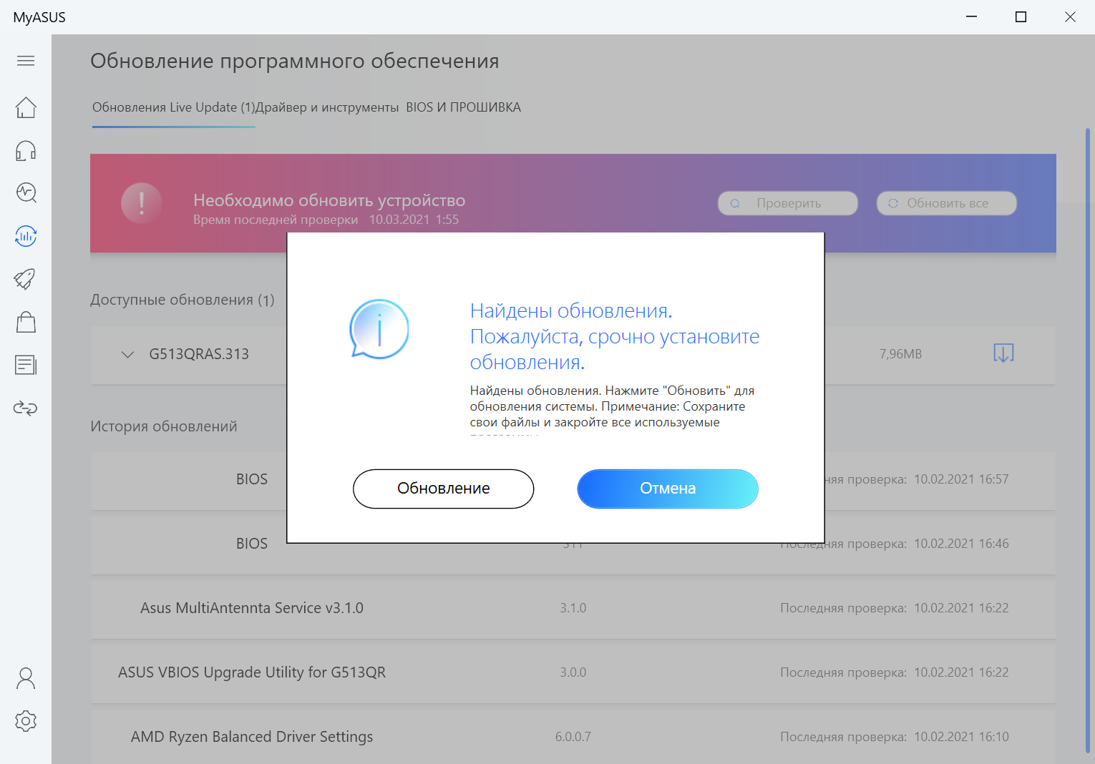1095x764 pixels.
Task: Open the settings gear icon
Action: pos(26,721)
